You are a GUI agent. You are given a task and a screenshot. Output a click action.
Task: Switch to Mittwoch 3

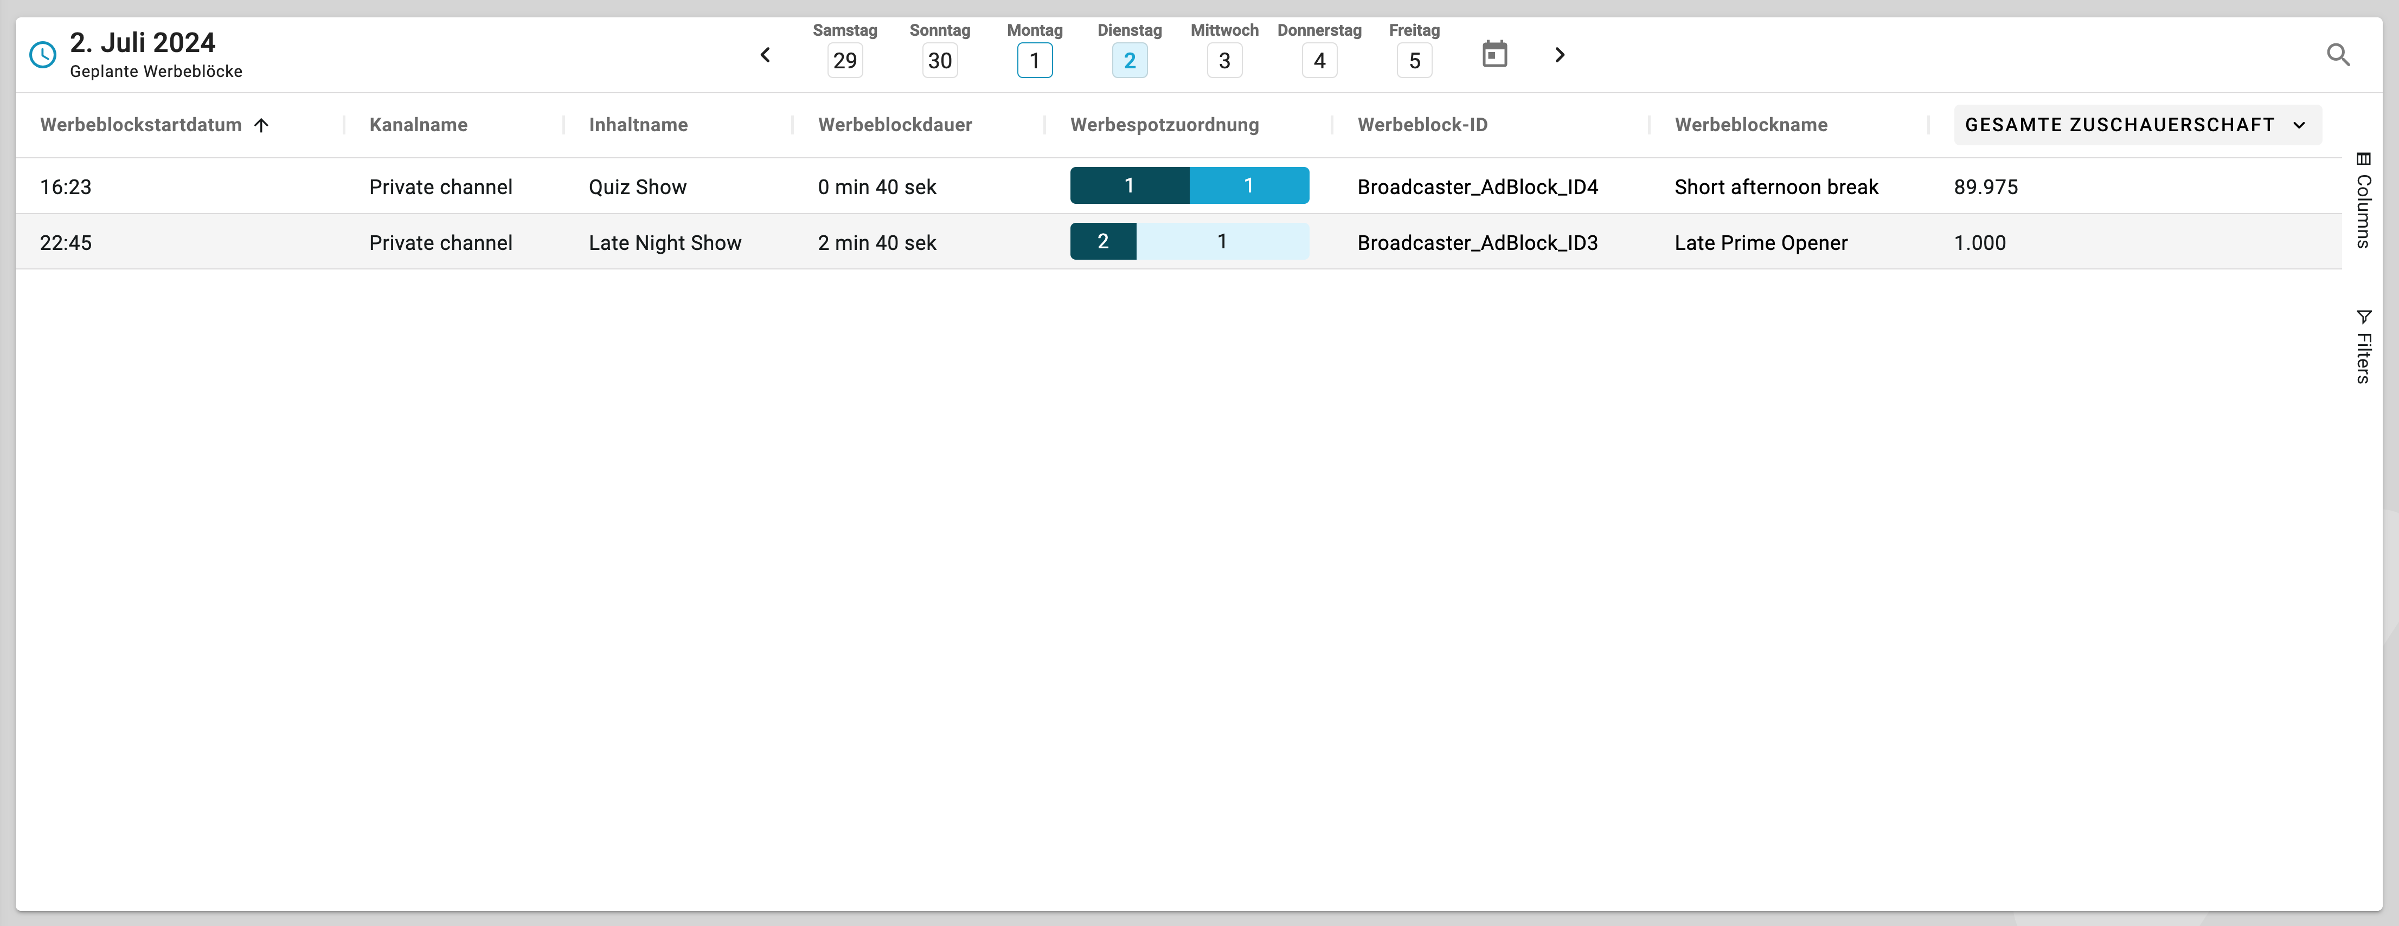click(x=1224, y=61)
